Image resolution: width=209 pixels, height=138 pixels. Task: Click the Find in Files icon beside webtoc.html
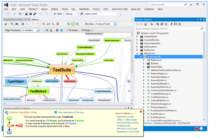[x=82, y=14]
